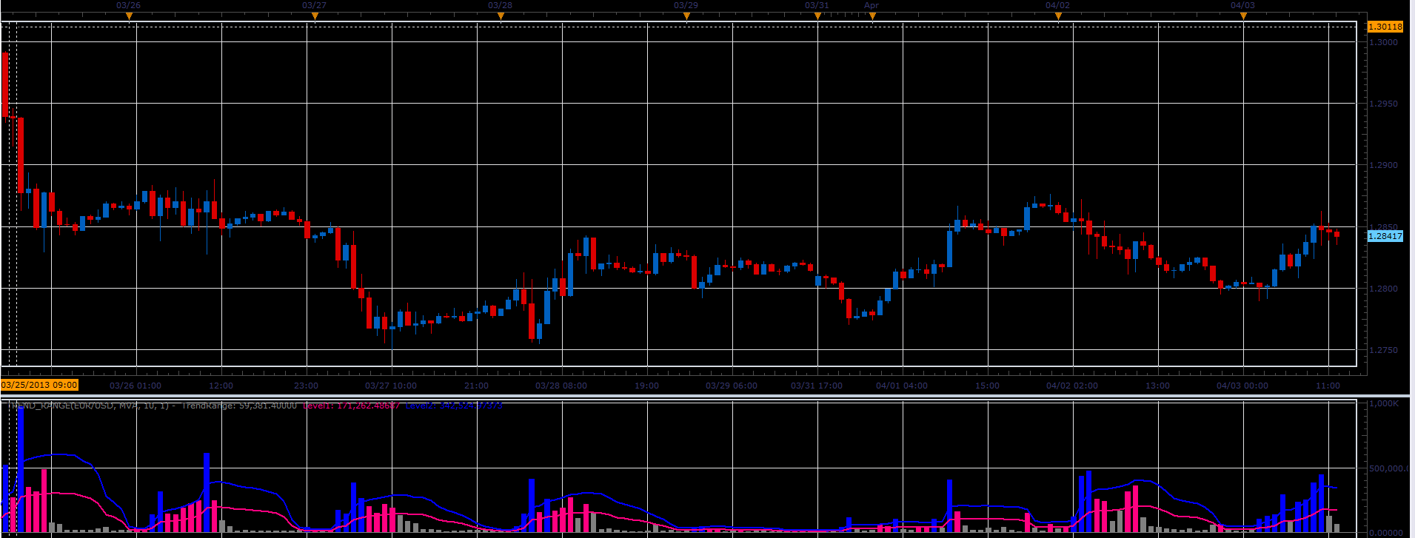Click the 04/03 00:00 time axis label

[x=1242, y=386]
